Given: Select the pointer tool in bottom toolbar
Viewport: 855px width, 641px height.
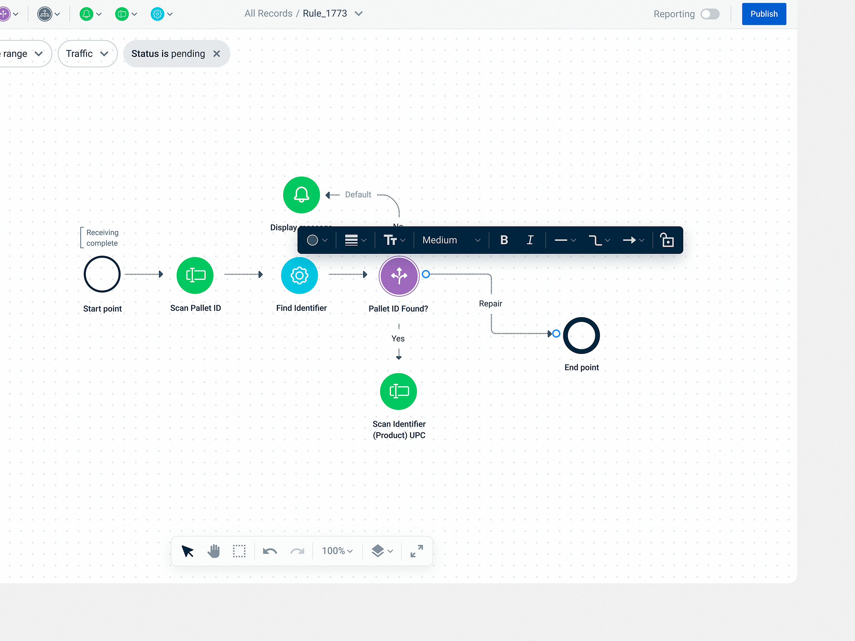Looking at the screenshot, I should tap(188, 551).
